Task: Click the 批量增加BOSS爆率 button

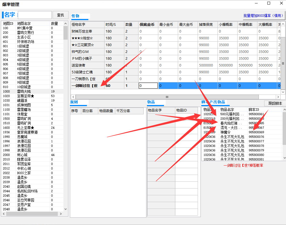Action: click(x=263, y=16)
